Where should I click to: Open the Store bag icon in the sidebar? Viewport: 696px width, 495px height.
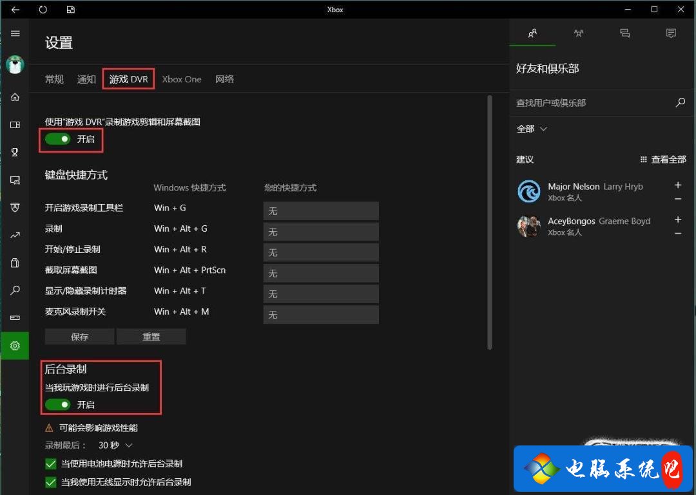point(15,263)
